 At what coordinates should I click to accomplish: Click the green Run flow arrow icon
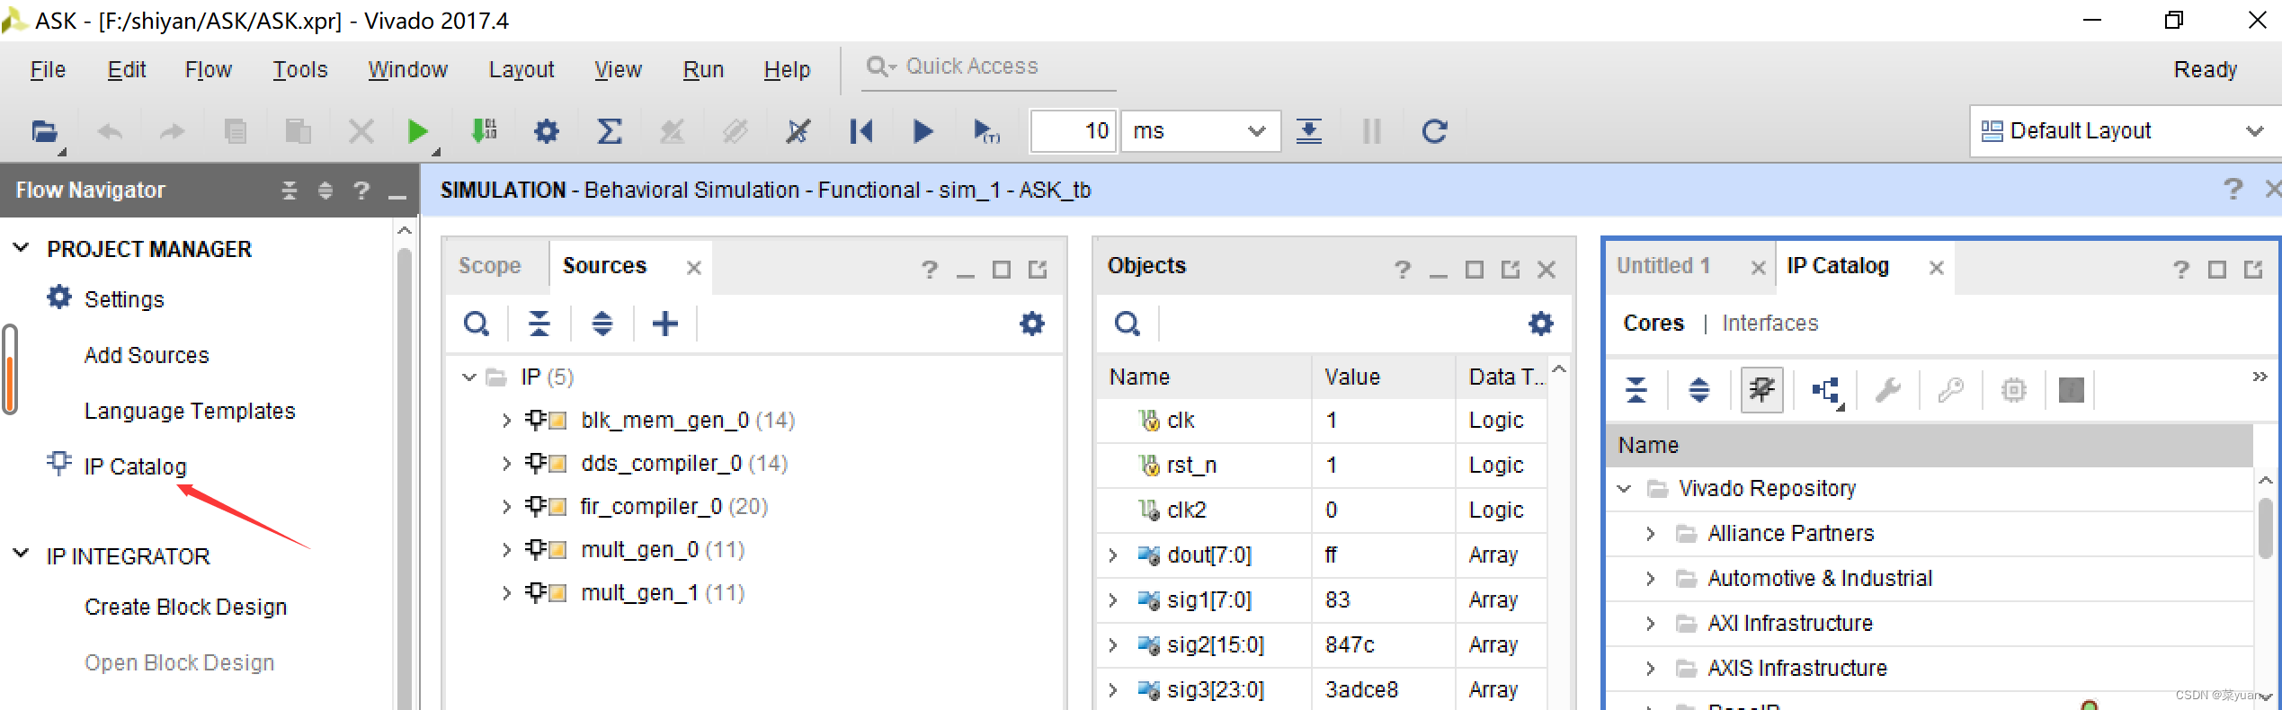[x=416, y=132]
